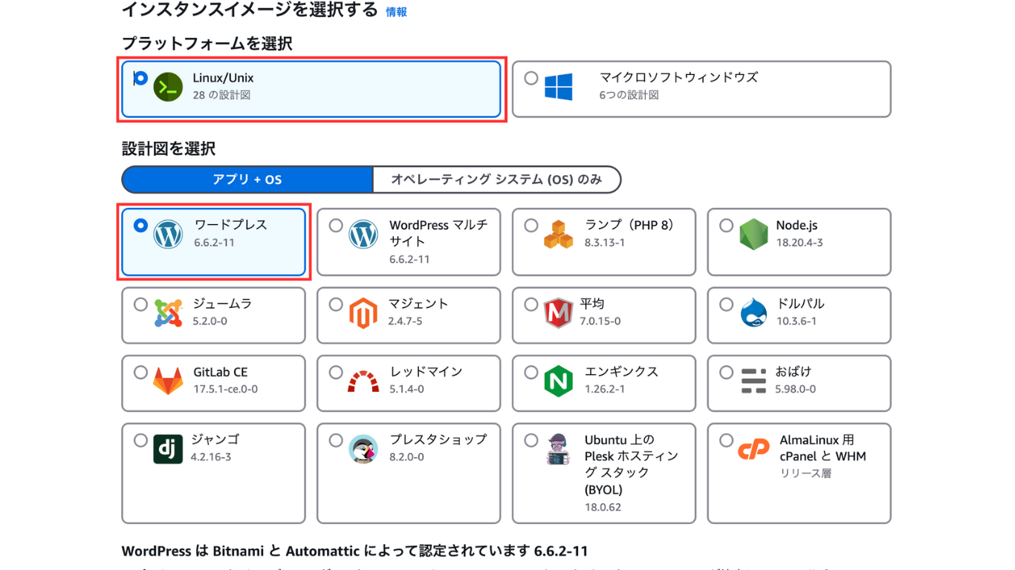
Task: Click the Plesk ホスティング スタック icon
Action: pyautogui.click(x=558, y=450)
